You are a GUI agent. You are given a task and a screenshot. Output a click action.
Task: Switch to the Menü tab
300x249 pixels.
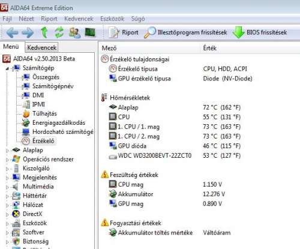11,47
